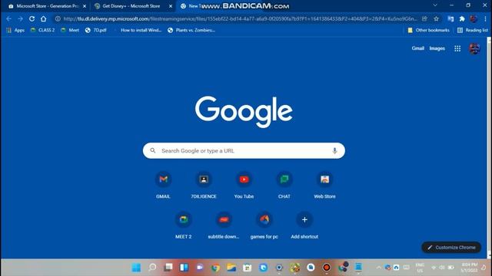Viewport: 492px width, 276px height.
Task: Open Windows taskbar search
Action: coord(152,268)
